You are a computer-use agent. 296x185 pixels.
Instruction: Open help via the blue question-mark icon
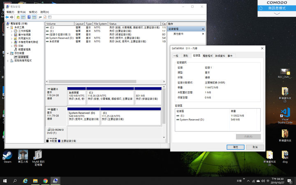click(x=29, y=17)
